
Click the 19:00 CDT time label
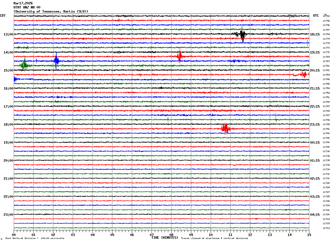tap(8, 142)
